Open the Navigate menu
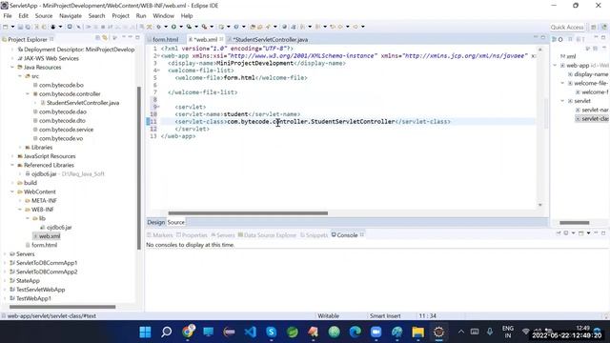 coord(71,16)
